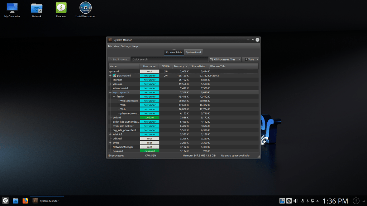Screen dimensions: 367x206
Task: Expand the smbd process tree
Action: (x=110, y=143)
